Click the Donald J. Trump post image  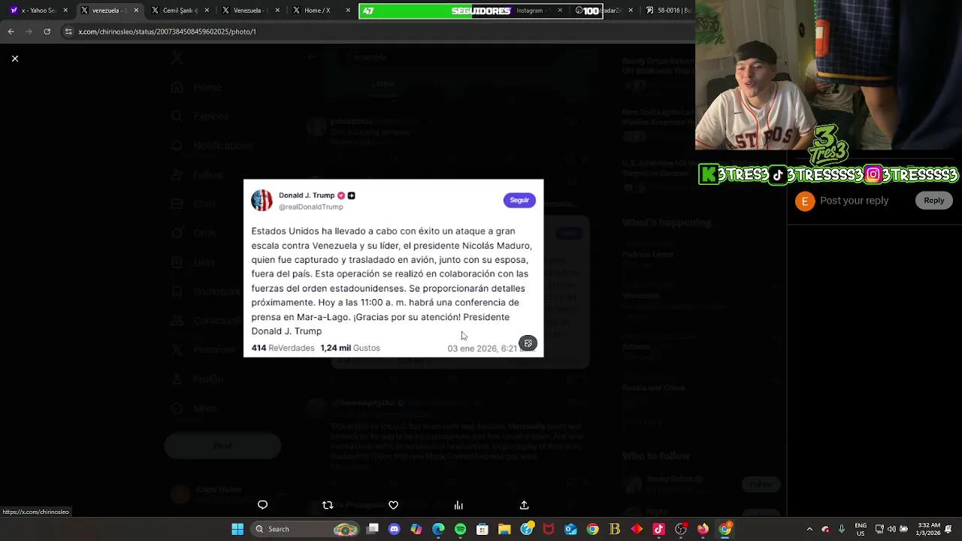tap(393, 268)
